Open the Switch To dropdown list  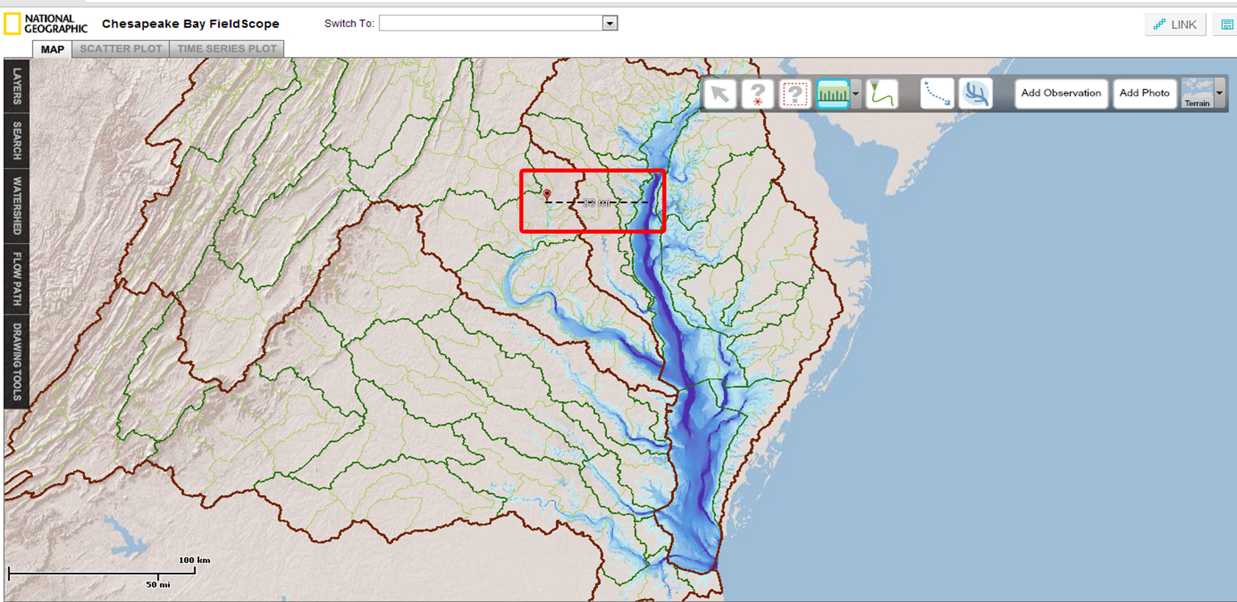coord(610,23)
